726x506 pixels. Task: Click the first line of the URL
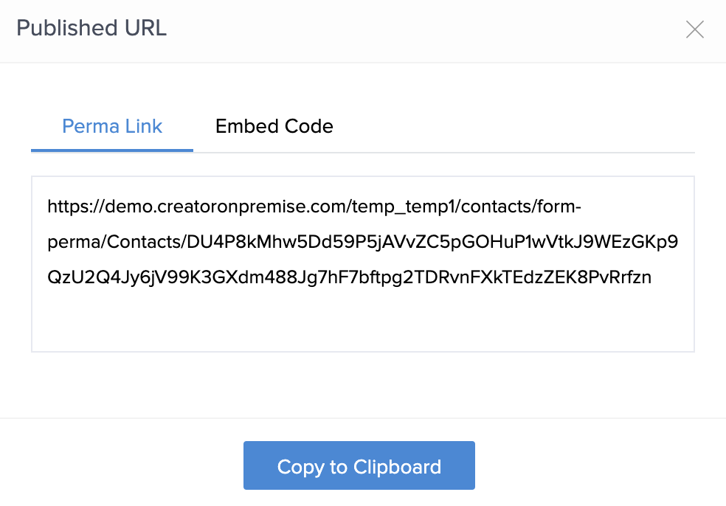pyautogui.click(x=314, y=207)
